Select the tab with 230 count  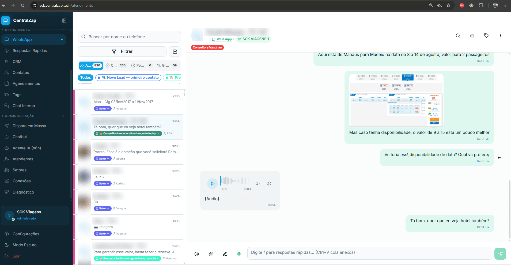click(x=116, y=65)
